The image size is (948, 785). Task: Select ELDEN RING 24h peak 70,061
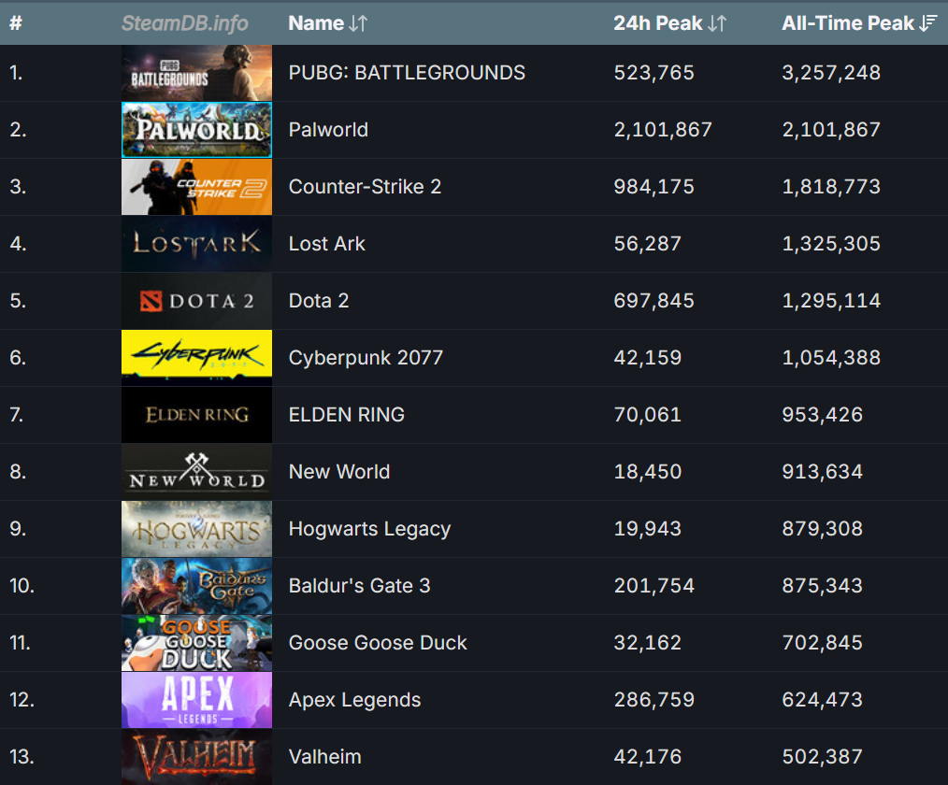pyautogui.click(x=647, y=415)
